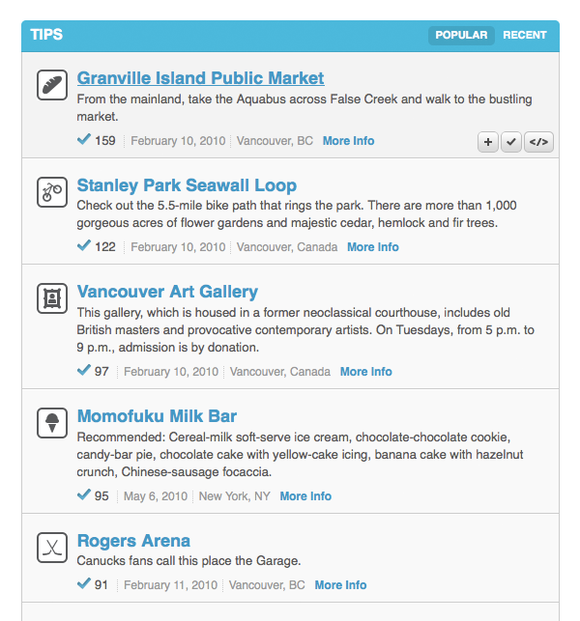Expand More Info for Vancouver Art Gallery

pos(365,372)
